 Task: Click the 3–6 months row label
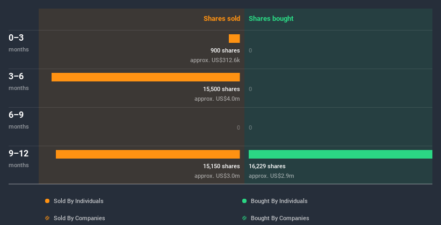[19, 81]
